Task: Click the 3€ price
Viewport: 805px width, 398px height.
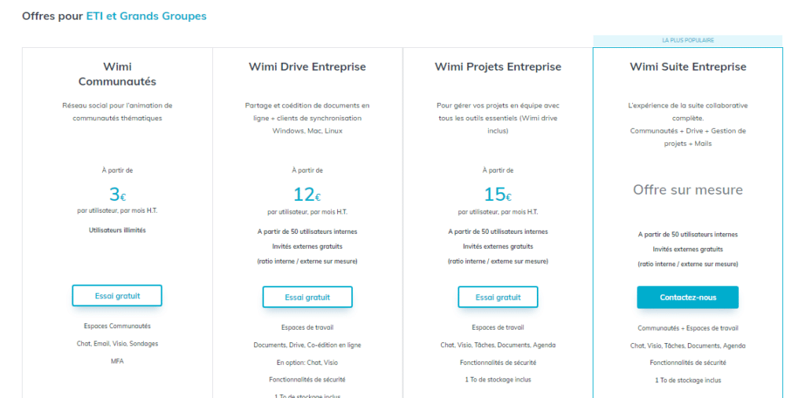Action: click(117, 195)
